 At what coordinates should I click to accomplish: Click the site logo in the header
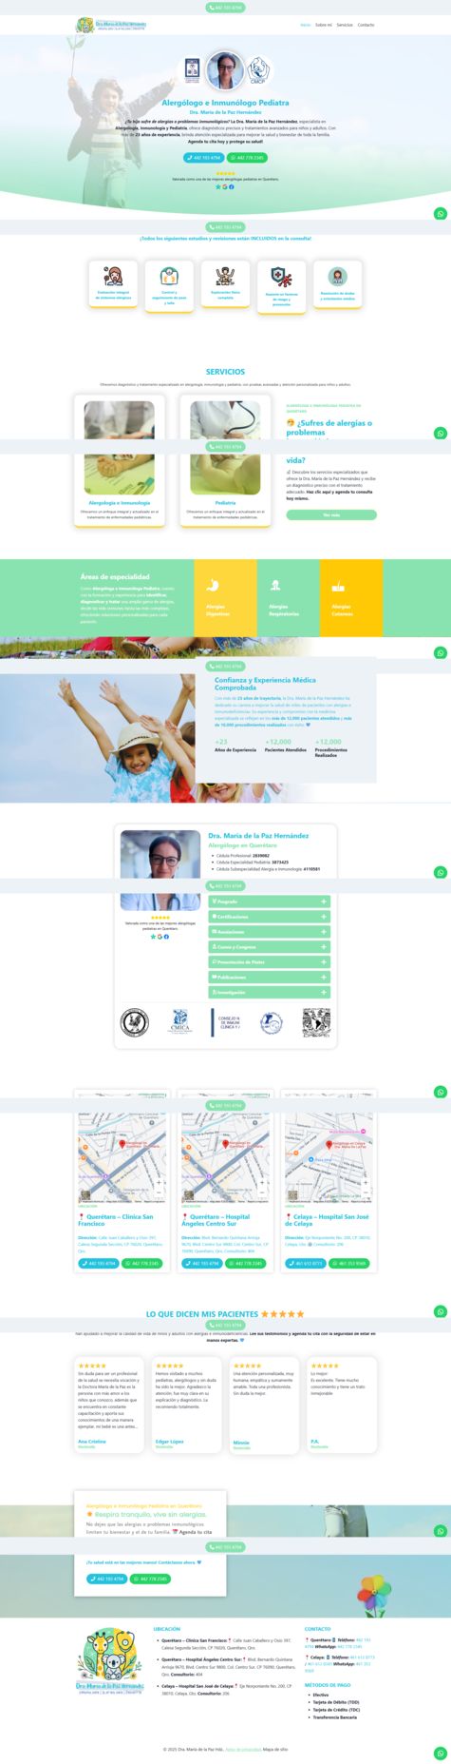(x=112, y=24)
